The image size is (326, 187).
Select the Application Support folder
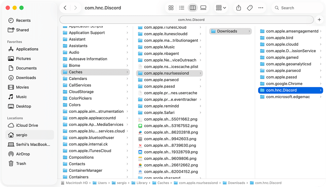[x=96, y=33]
